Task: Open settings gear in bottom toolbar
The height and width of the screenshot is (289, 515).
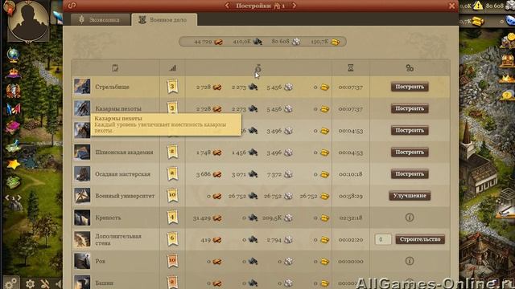Action: pyautogui.click(x=31, y=283)
